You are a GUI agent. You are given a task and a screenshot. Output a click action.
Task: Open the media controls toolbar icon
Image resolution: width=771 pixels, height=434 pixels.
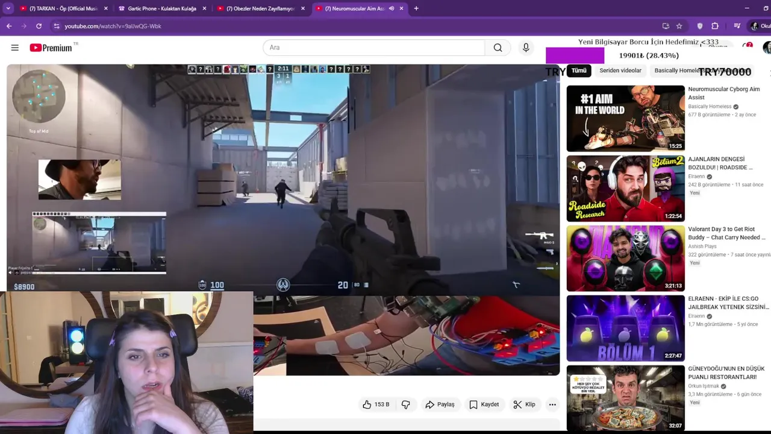737,26
